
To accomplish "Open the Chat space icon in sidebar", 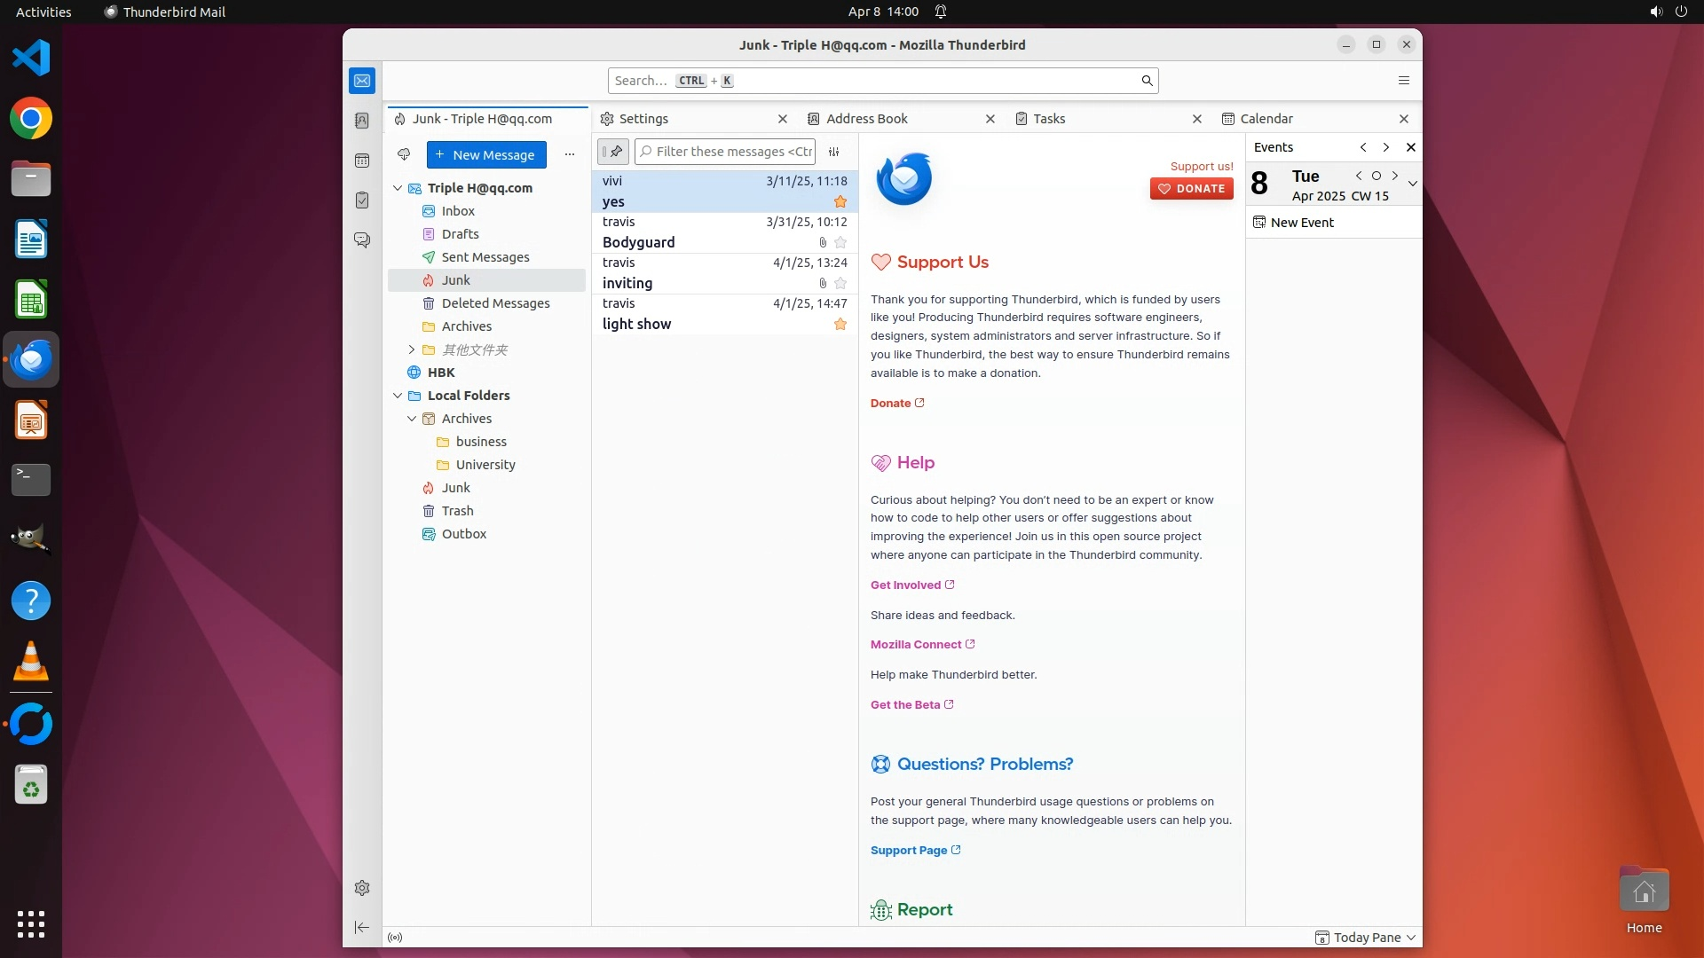I will tap(362, 240).
